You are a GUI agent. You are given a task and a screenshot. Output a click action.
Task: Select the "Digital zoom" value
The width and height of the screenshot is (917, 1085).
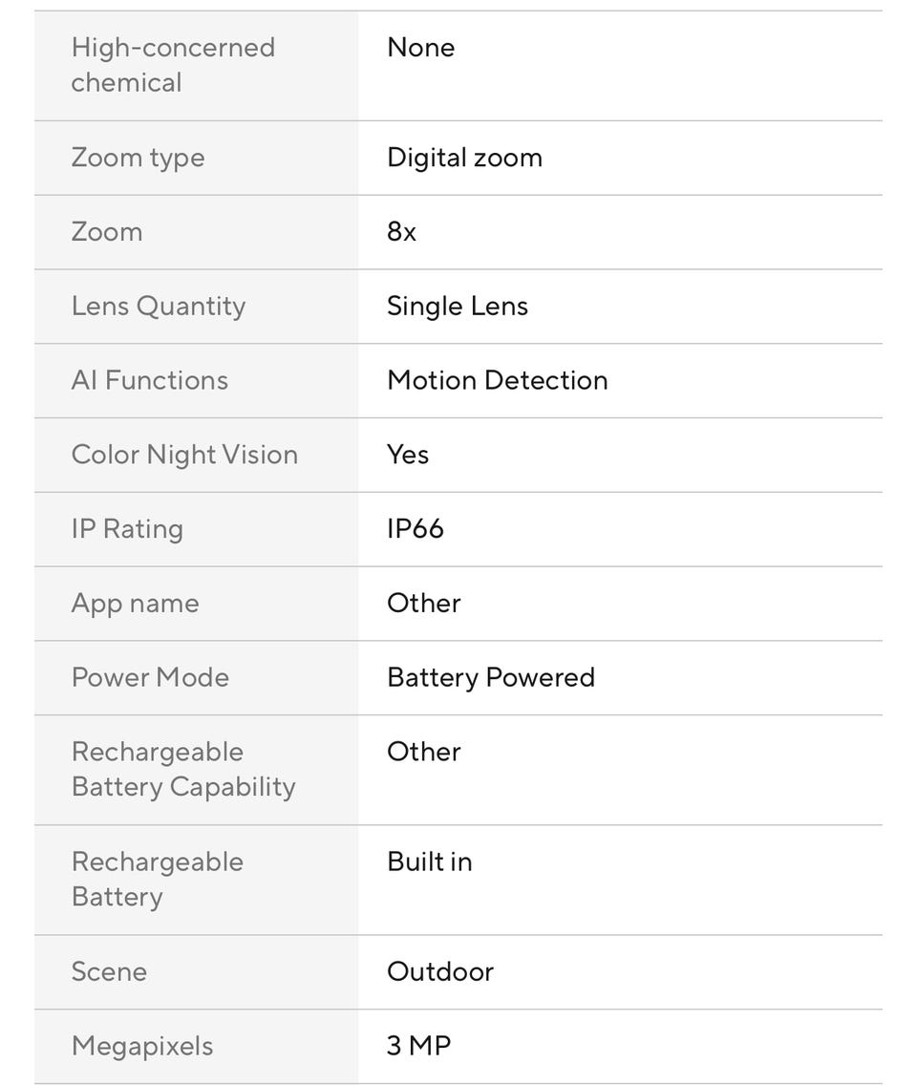[x=464, y=158]
